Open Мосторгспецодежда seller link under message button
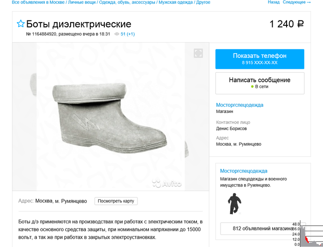 239,105
